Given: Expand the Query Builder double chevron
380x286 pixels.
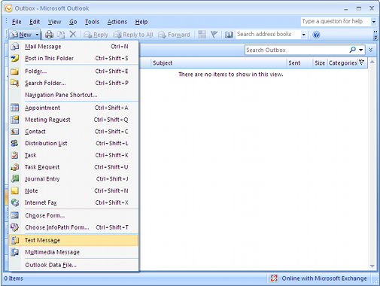Looking at the screenshot, I should [371, 50].
